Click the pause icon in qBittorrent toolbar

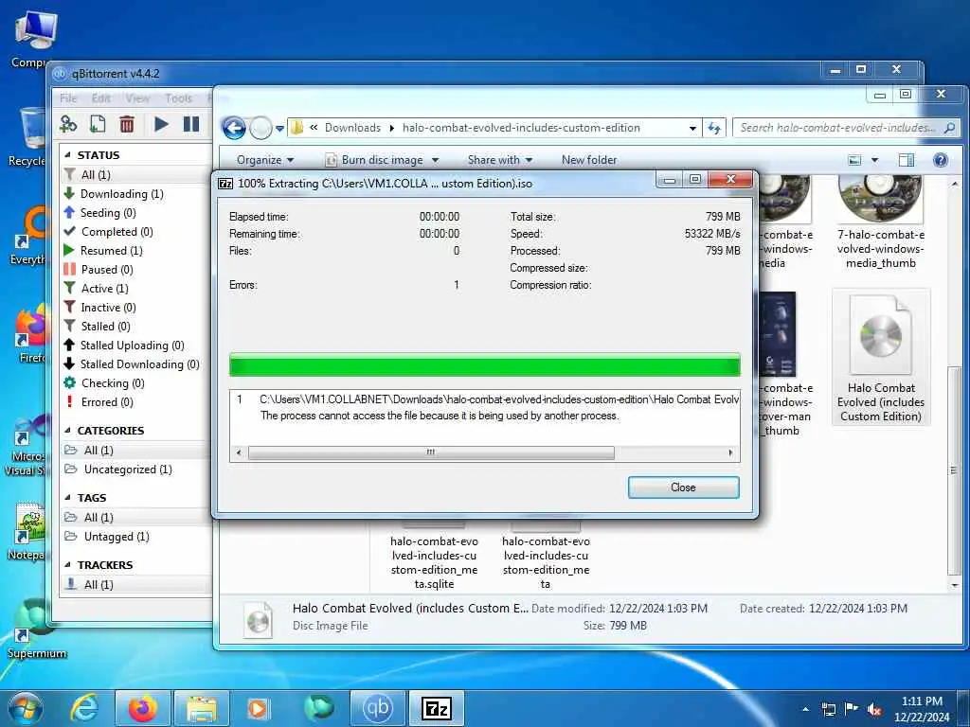(191, 124)
